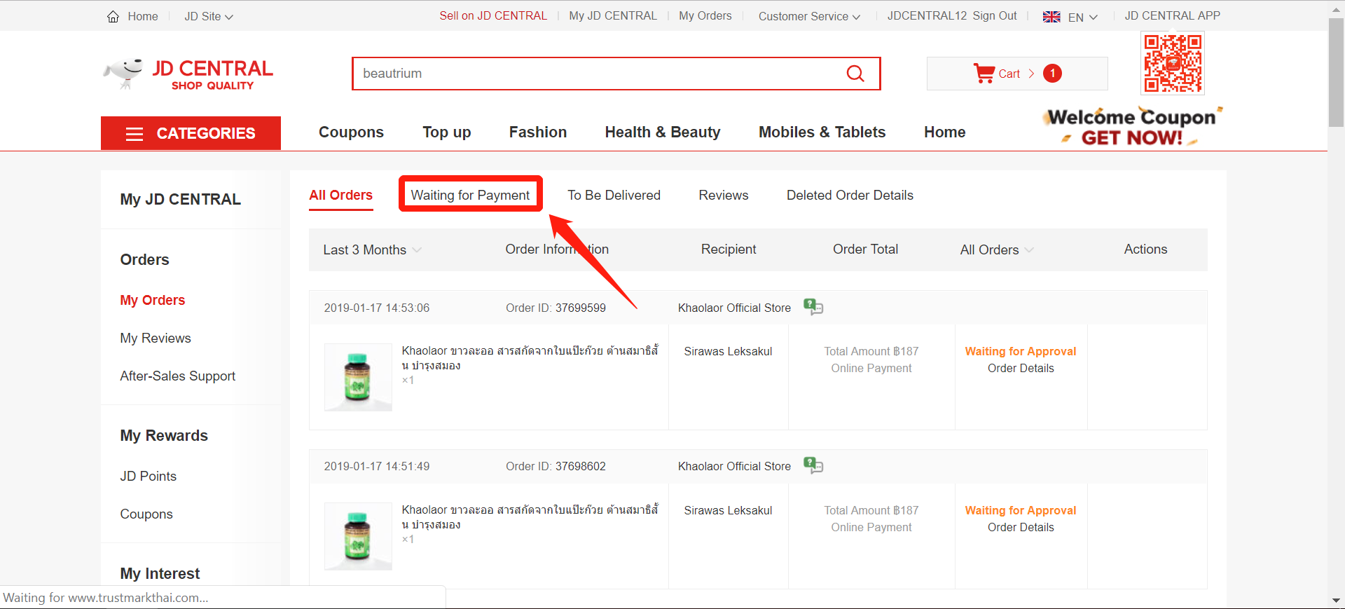Screen dimensions: 1345x609
Task: Open Order Details for order 37698602
Action: coord(1021,527)
